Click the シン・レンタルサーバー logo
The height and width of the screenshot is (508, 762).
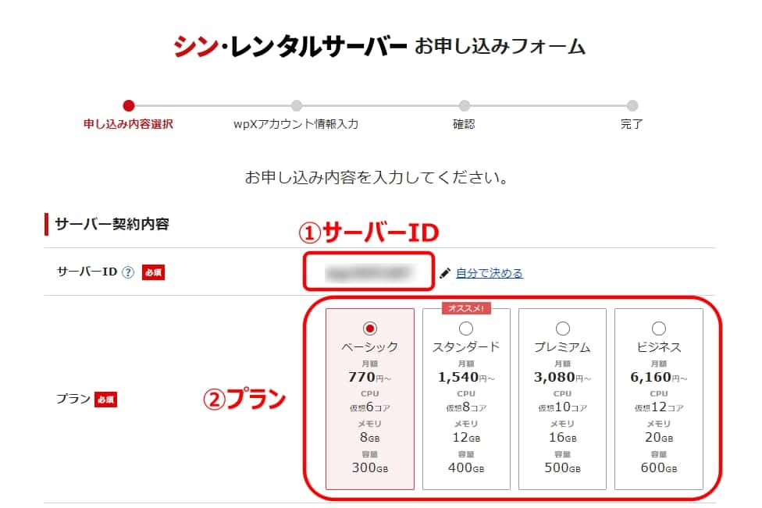click(290, 47)
